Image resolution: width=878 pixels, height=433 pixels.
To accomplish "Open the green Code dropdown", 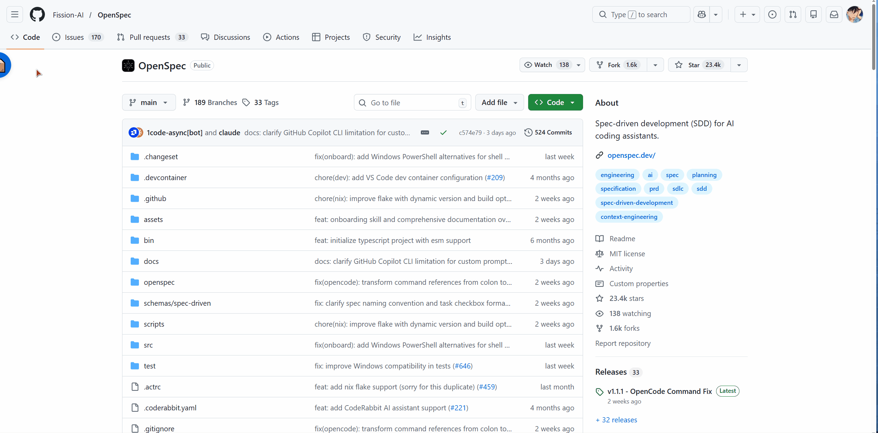I will coord(555,103).
